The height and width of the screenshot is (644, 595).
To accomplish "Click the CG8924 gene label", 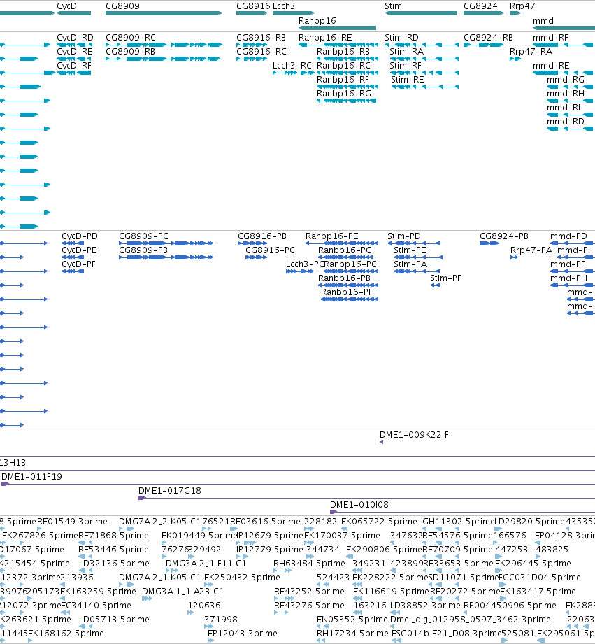I will [x=480, y=6].
